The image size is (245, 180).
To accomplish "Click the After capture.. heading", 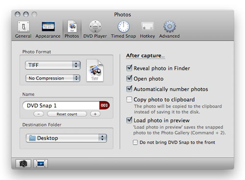I will 146,56.
